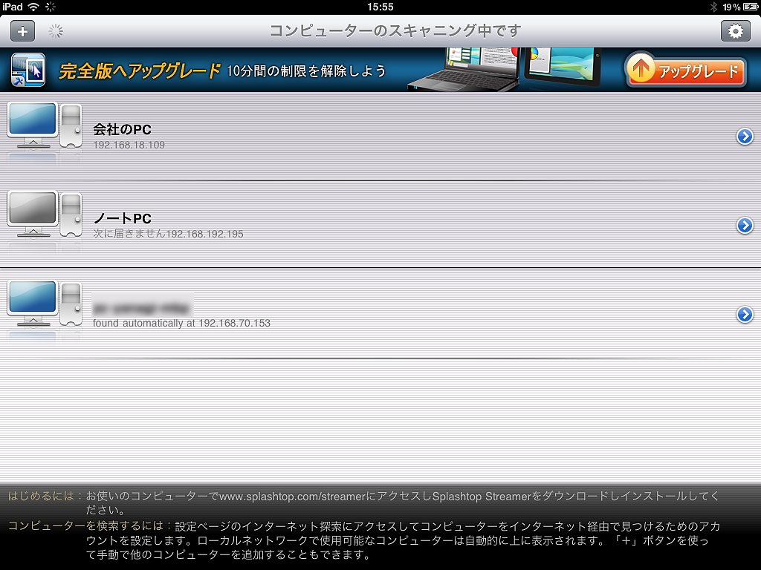Viewport: 761px width, 570px height.
Task: Tap the Splashtop app logo in the upgrade banner
Action: pyautogui.click(x=27, y=71)
